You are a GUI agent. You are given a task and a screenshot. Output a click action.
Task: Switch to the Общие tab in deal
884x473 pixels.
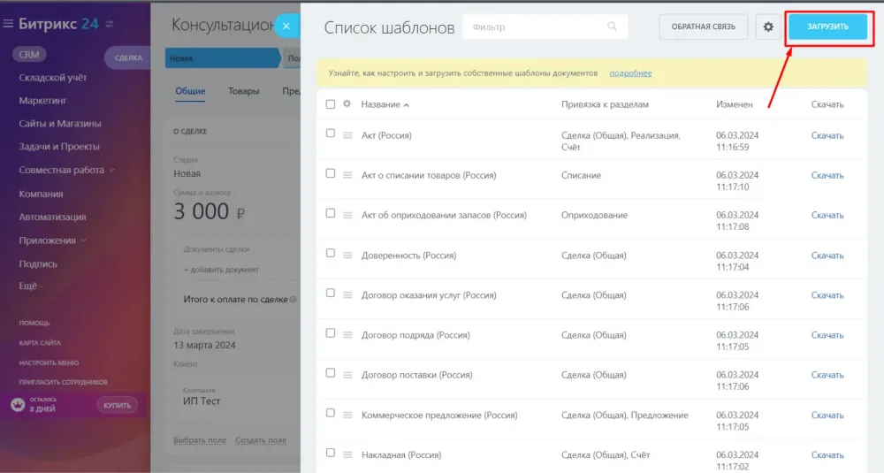[190, 91]
